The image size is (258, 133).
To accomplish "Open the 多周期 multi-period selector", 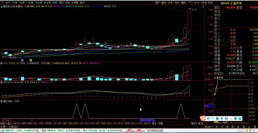I will 75,2.
